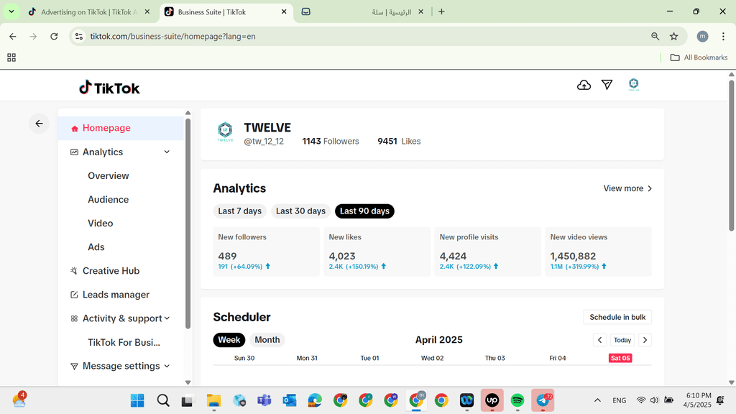Screen dimensions: 736x414
Task: Open All Bookmarks folder
Action: pos(699,57)
